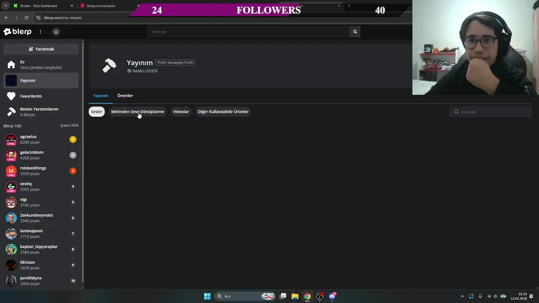Click the Profil: Varsayılan Profil badge
The image size is (539, 303).
click(175, 62)
